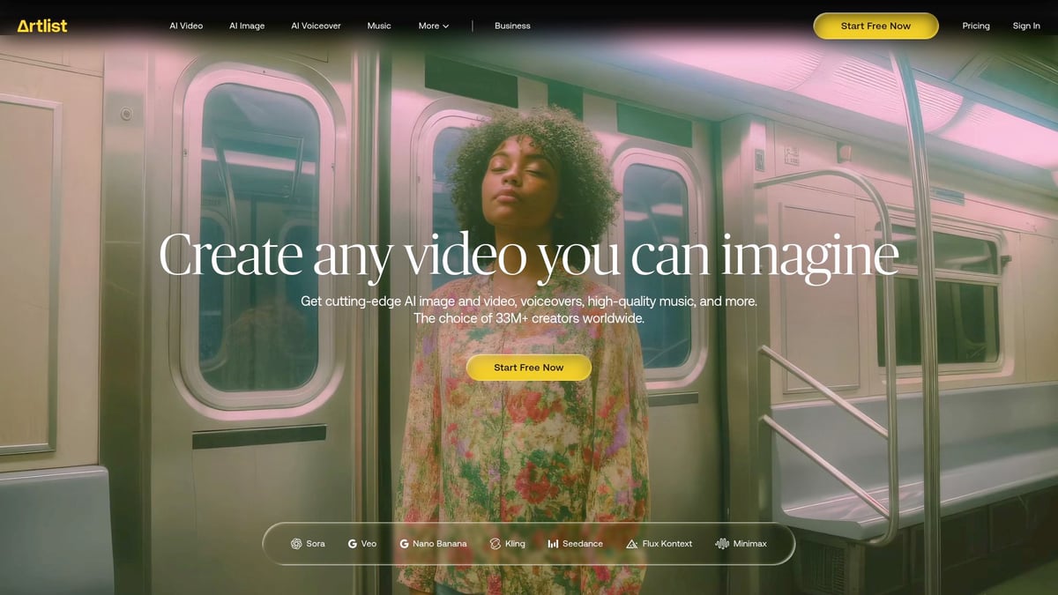Click the model showcase pill bar
Image resolution: width=1058 pixels, height=595 pixels.
pyautogui.click(x=529, y=544)
